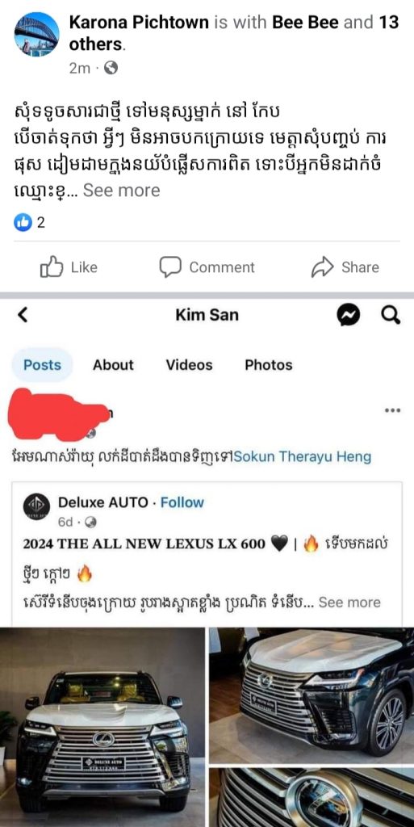Tap the blue like reaction count
This screenshot has height=827, width=414.
(x=30, y=223)
